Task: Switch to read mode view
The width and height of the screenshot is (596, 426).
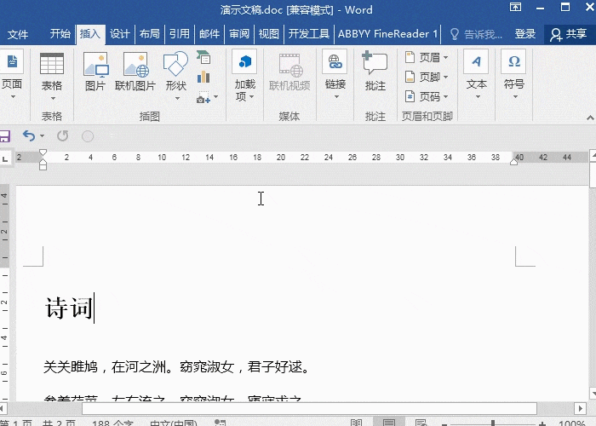Action: point(356,423)
